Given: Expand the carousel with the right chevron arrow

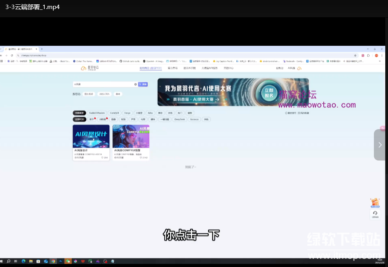Looking at the screenshot, I should click(x=379, y=144).
